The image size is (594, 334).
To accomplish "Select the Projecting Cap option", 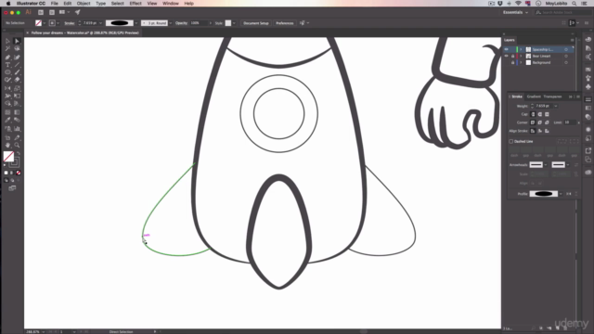I will pyautogui.click(x=547, y=114).
